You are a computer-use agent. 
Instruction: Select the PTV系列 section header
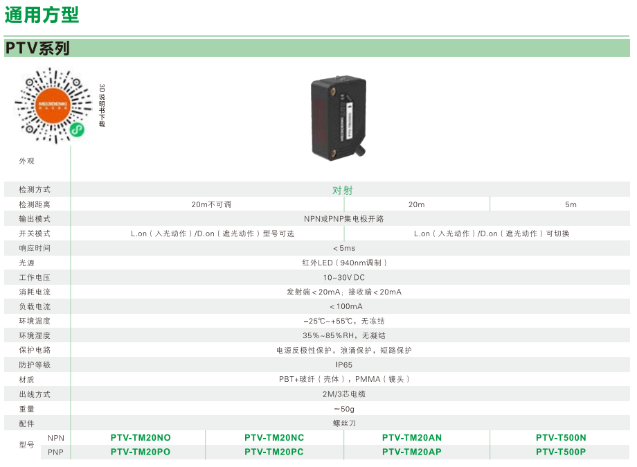(x=38, y=49)
